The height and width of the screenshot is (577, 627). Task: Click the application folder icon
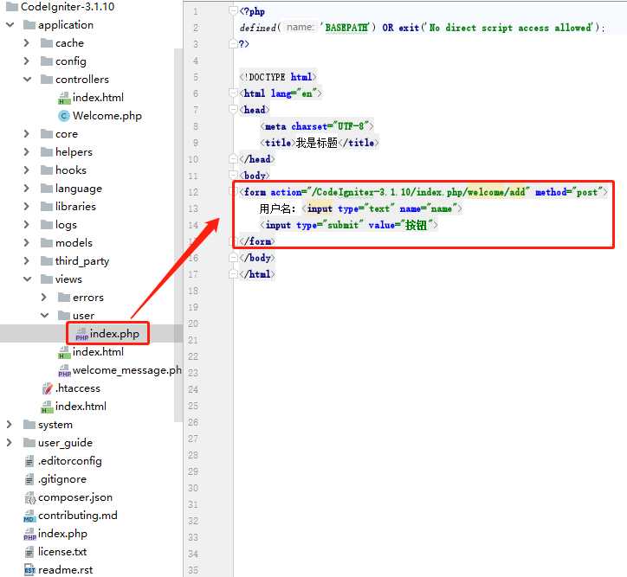(29, 25)
